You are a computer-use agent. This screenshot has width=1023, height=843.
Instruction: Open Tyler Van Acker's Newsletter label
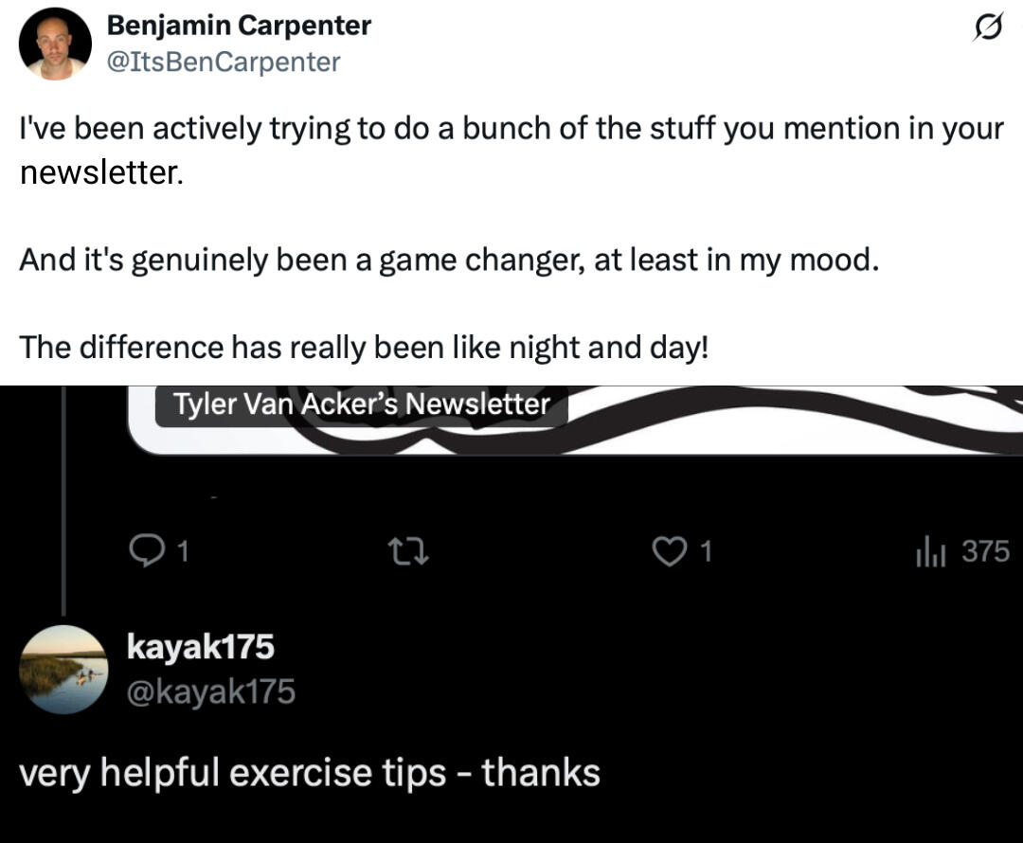pyautogui.click(x=361, y=405)
